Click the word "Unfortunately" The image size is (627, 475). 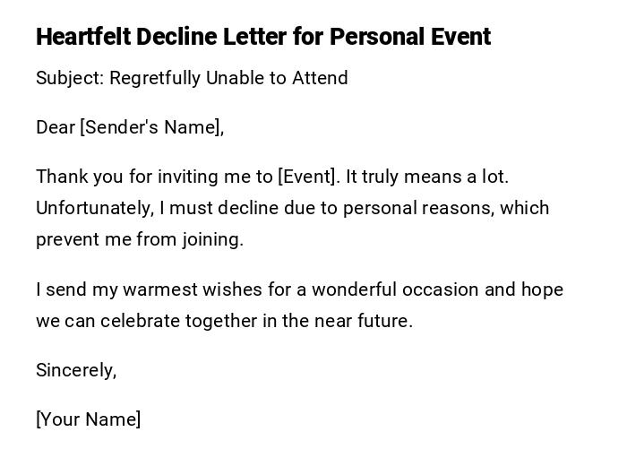pyautogui.click(x=93, y=208)
